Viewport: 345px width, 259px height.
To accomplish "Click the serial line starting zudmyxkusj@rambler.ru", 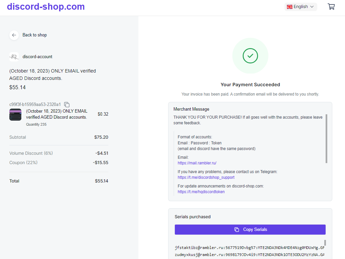I will tap(249, 255).
